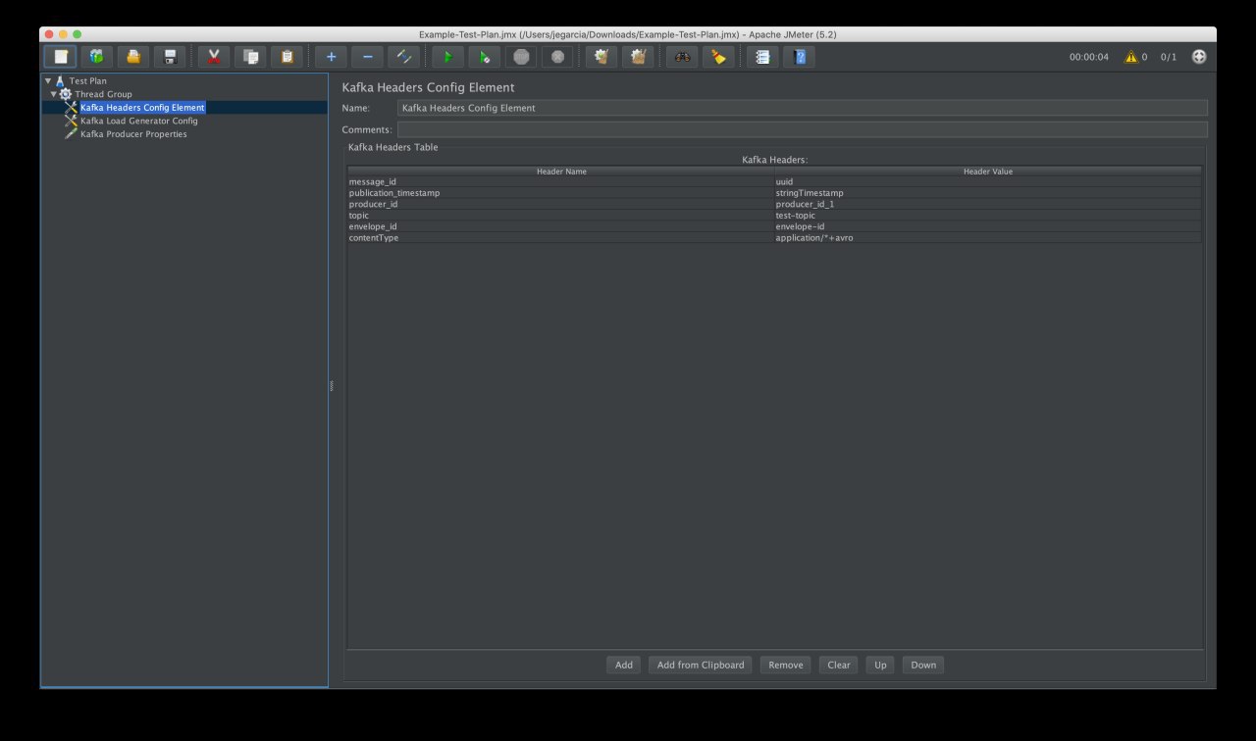Viewport: 1256px width, 741px height.
Task: Select Thread Group in the tree
Action: tap(103, 94)
